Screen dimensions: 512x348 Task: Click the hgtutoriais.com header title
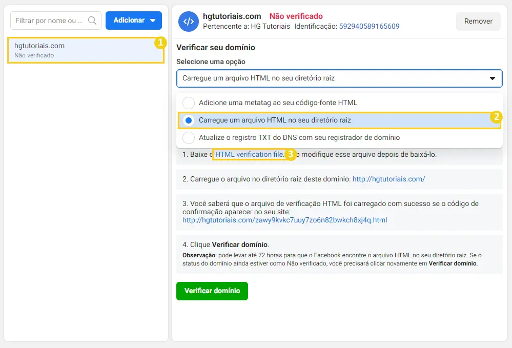(232, 16)
